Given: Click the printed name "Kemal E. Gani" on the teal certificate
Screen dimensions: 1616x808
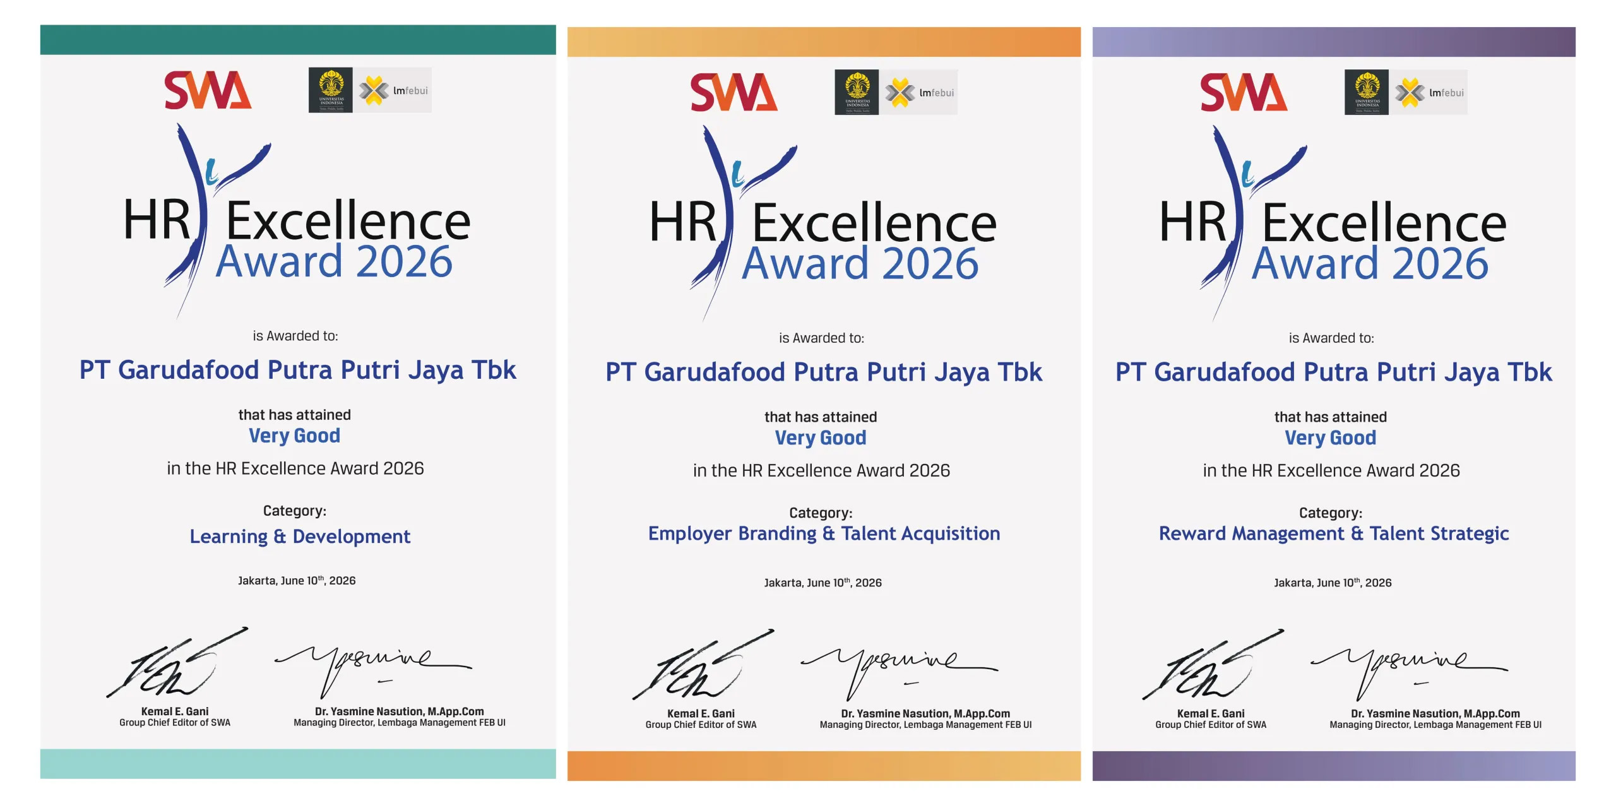Looking at the screenshot, I should pyautogui.click(x=175, y=711).
